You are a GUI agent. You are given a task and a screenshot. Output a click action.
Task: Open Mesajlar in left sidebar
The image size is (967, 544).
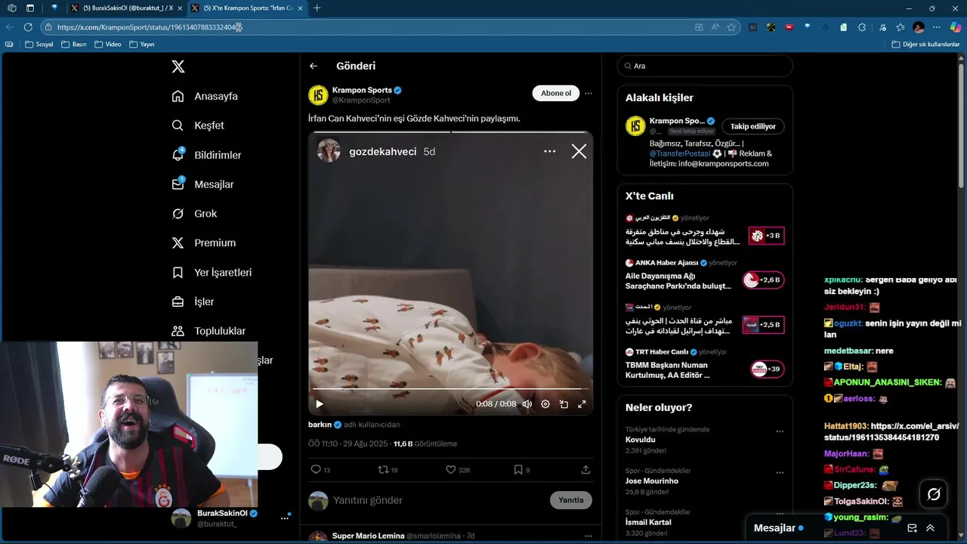202,184
